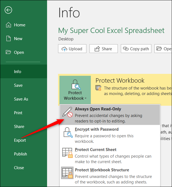Go to the Print section
This screenshot has height=187, width=172.
click(18, 113)
